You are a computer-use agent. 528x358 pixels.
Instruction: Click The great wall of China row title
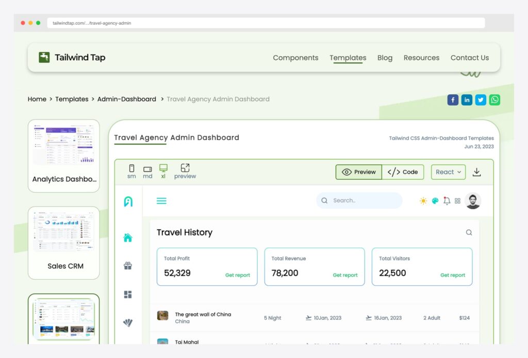click(x=203, y=314)
